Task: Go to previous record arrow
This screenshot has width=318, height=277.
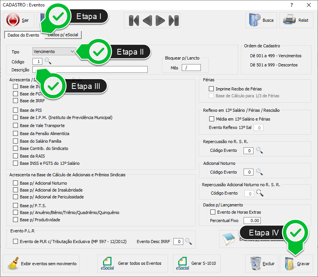Action: click(147, 20)
